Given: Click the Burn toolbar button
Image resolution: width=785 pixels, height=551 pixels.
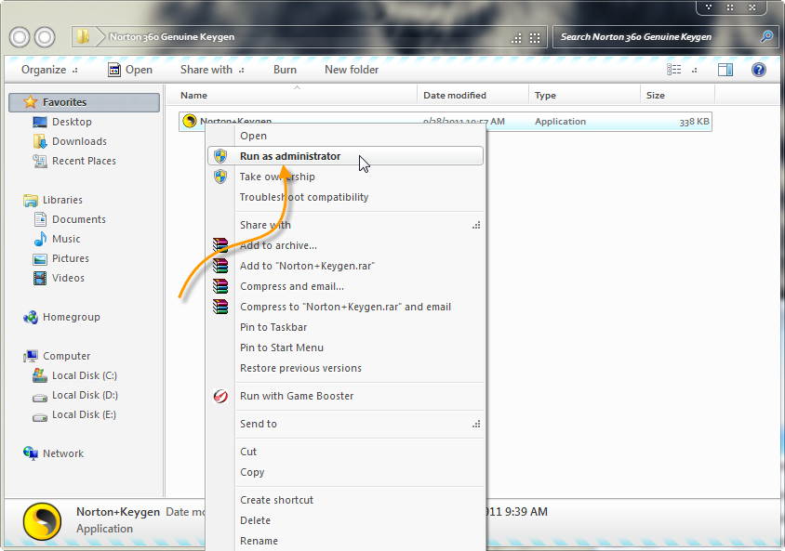Looking at the screenshot, I should coord(285,70).
